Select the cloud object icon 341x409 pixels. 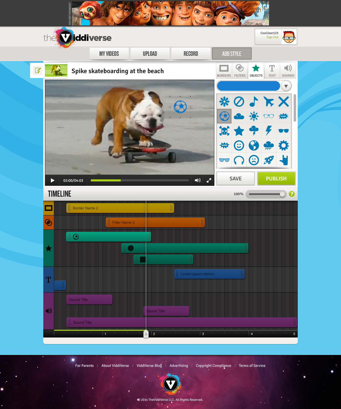coord(239,116)
